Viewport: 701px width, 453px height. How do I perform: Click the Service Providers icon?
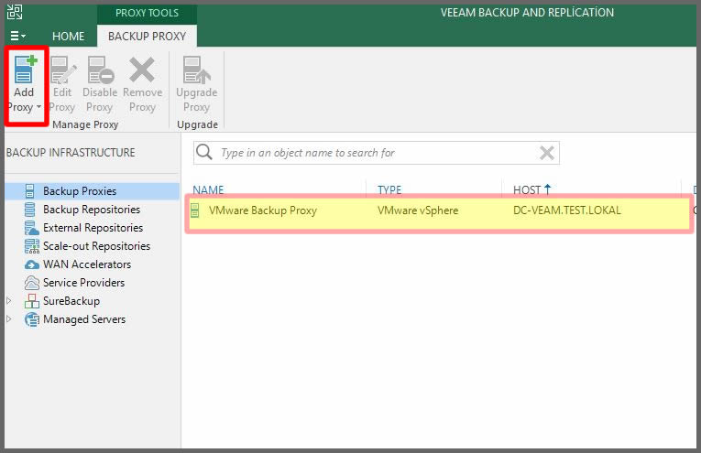32,283
